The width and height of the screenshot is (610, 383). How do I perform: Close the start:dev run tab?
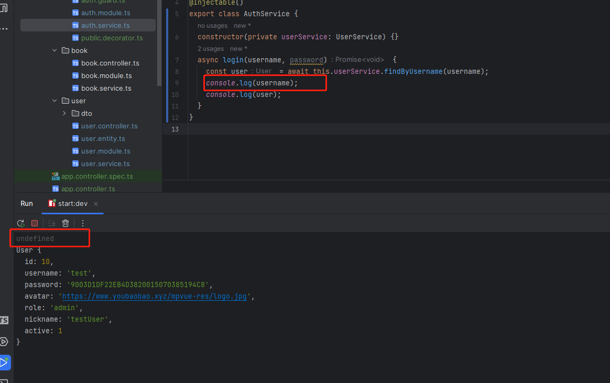pos(96,204)
